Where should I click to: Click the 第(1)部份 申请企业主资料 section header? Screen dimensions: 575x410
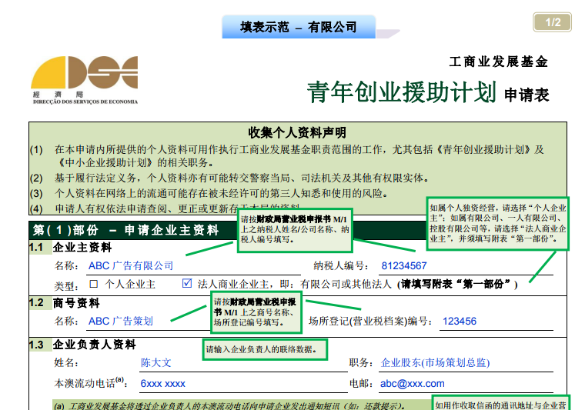point(127,230)
